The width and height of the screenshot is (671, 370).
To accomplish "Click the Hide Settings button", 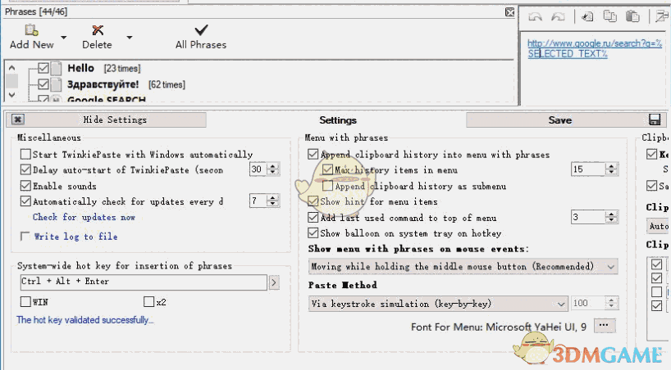I will [x=115, y=120].
